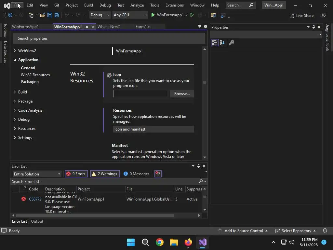Image resolution: width=333 pixels, height=250 pixels.
Task: Open the Extensions menu
Action: [x=175, y=5]
